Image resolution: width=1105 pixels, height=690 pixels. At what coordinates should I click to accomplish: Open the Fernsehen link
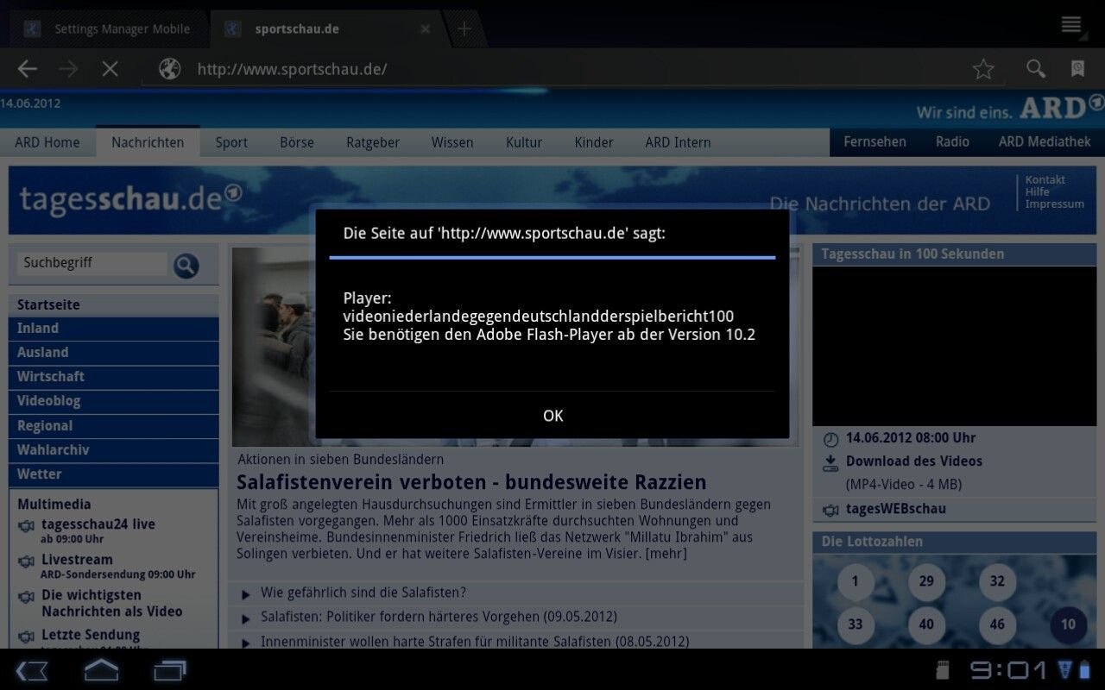875,141
